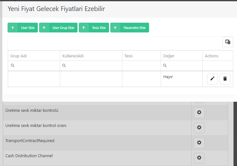Screen dimensions: 237x166
Task: Open the column chooser icon above the table
Action: [x=228, y=42]
